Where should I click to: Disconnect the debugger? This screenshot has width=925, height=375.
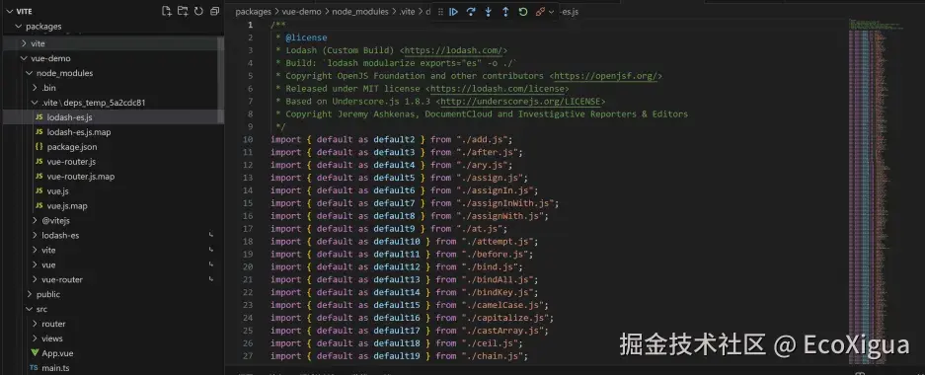pos(540,12)
